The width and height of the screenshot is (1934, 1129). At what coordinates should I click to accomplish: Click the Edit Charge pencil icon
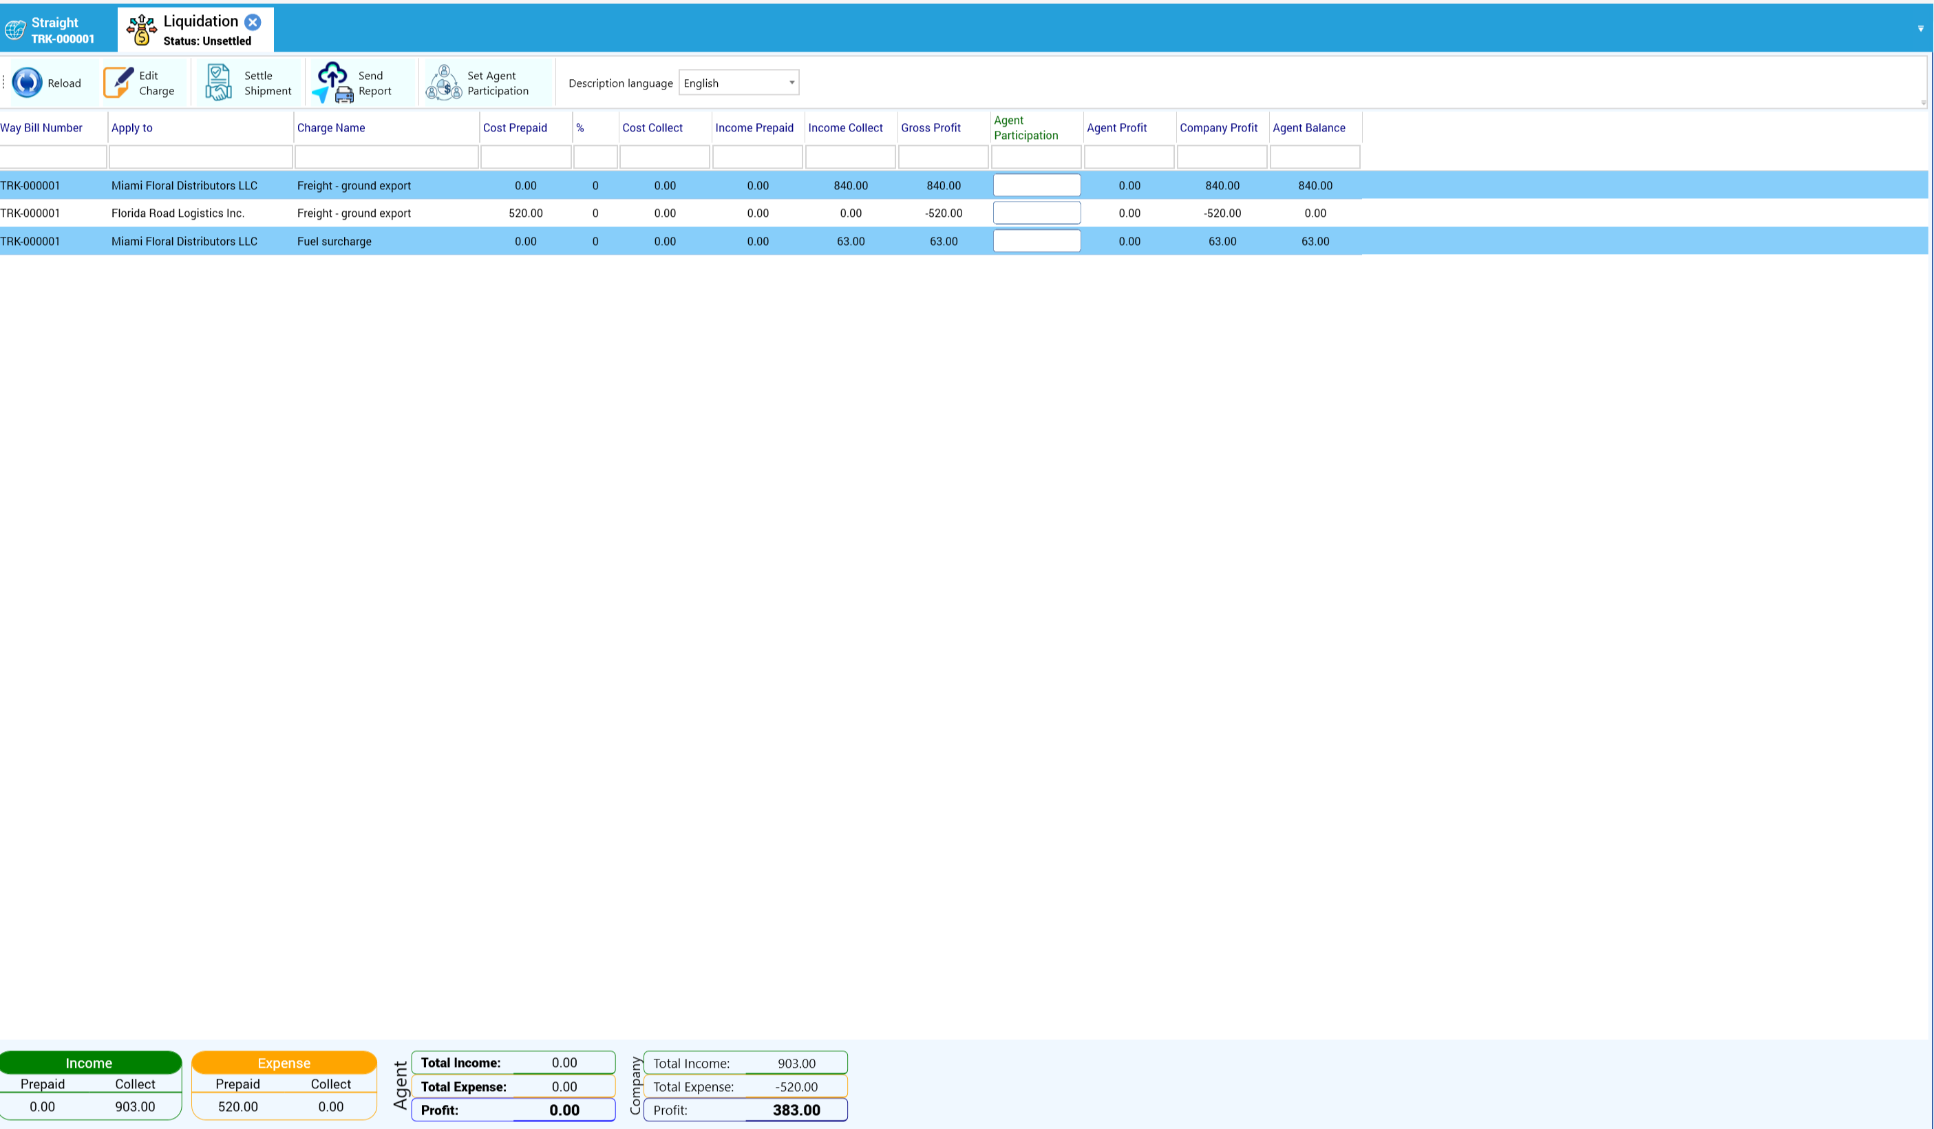click(x=118, y=82)
